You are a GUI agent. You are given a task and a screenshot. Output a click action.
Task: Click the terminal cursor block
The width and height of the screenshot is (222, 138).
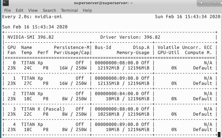point(219,134)
